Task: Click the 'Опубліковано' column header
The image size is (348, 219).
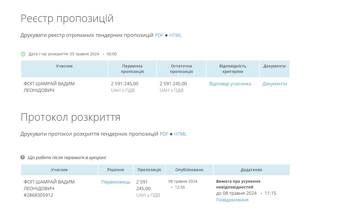Action: pos(189,170)
